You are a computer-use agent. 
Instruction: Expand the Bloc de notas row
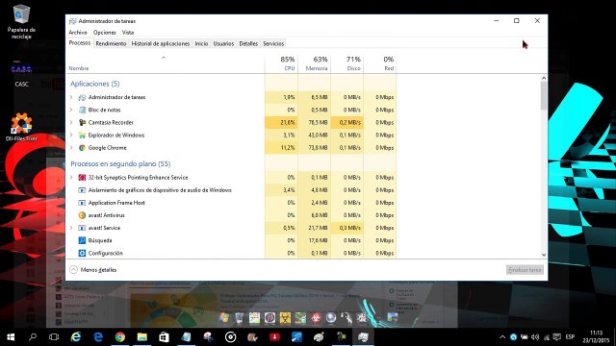[71, 110]
